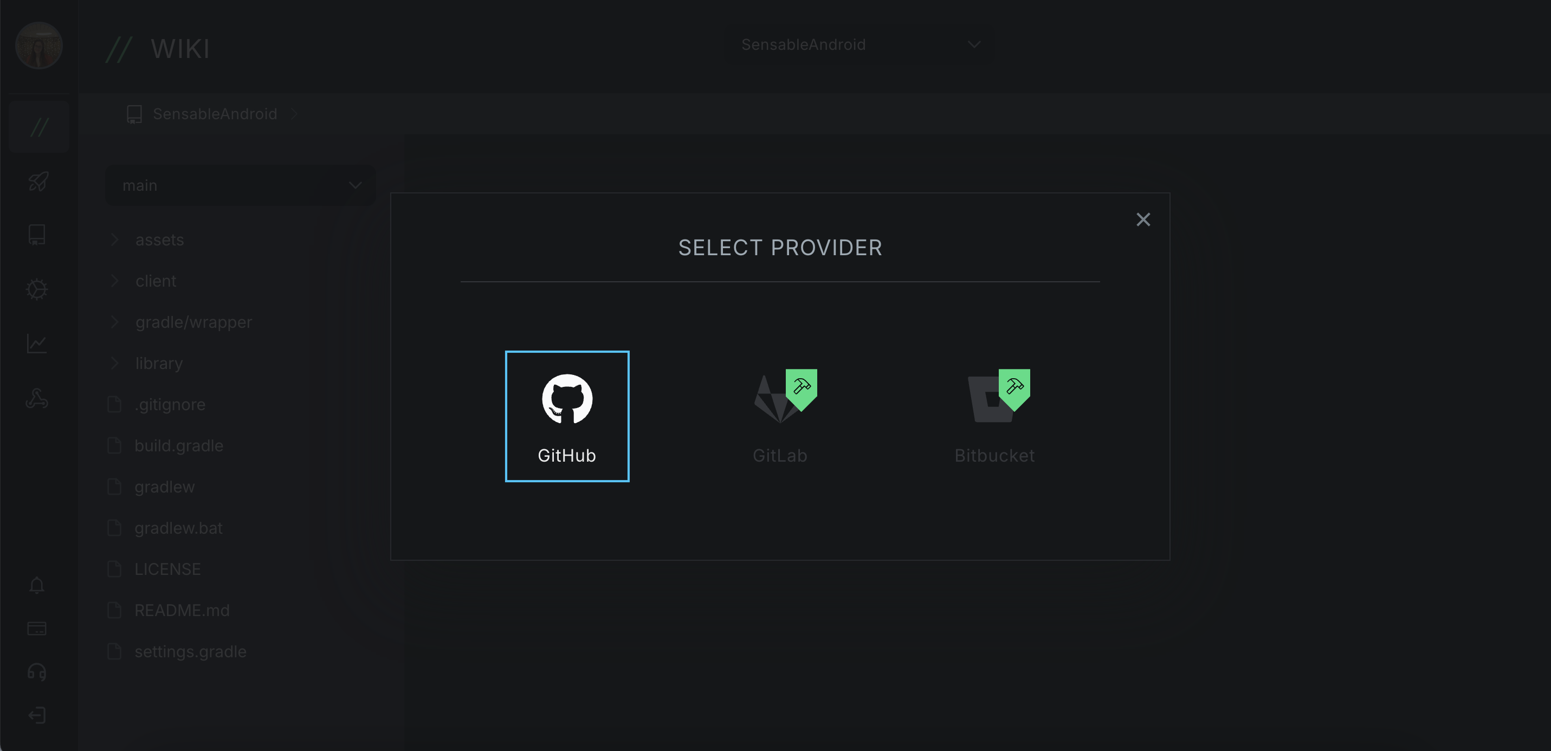The width and height of the screenshot is (1551, 751).
Task: Open the Notifications panel
Action: coord(38,586)
